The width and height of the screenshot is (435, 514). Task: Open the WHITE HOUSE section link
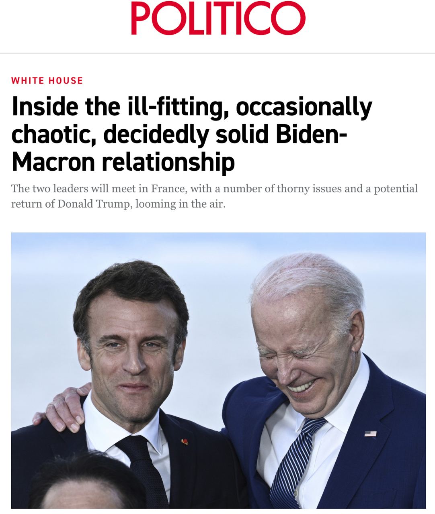(x=47, y=81)
